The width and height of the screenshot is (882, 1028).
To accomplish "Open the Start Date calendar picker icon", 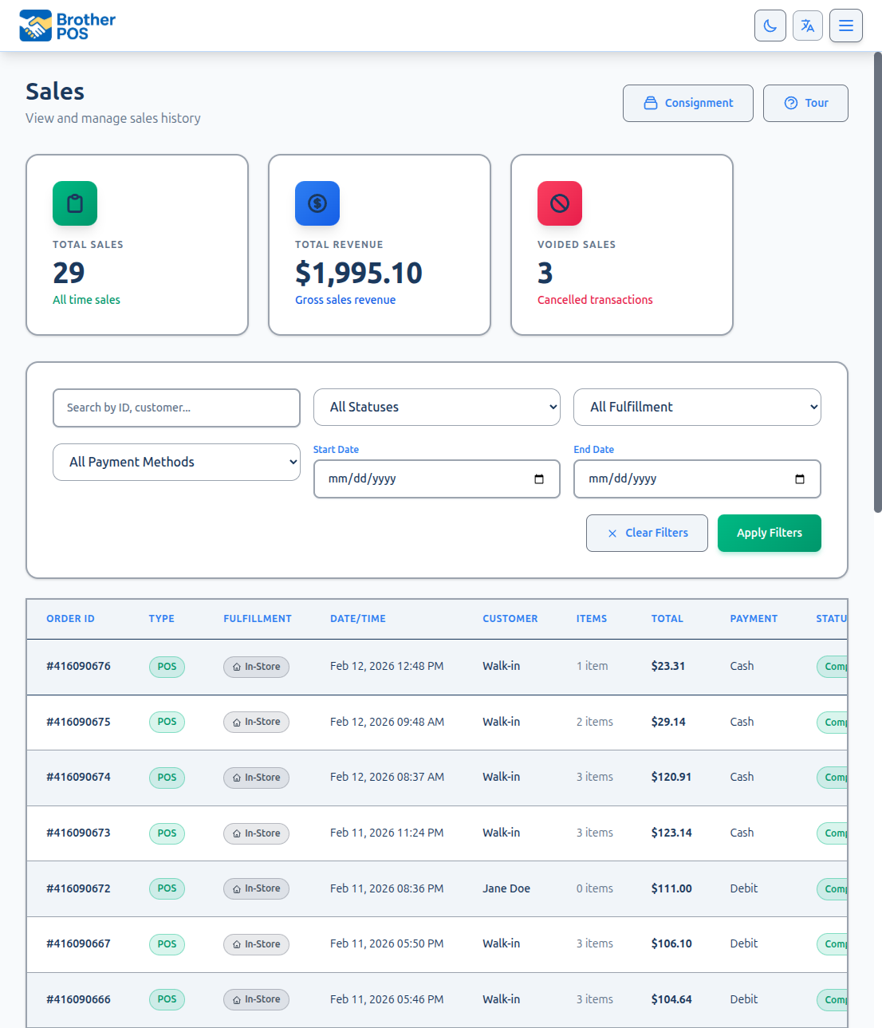I will (539, 479).
